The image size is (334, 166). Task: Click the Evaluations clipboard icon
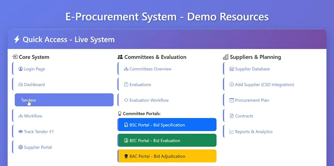coord(126,85)
